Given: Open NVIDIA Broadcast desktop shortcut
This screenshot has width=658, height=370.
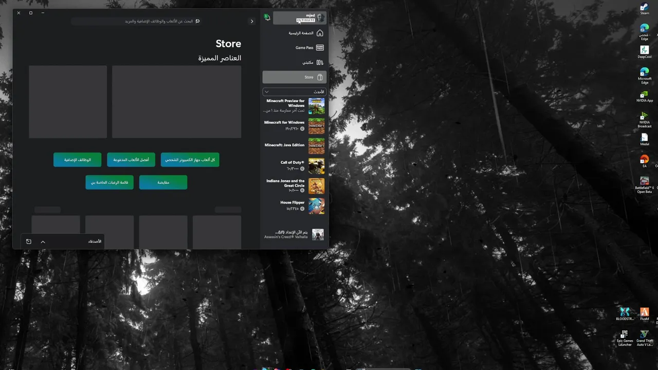Looking at the screenshot, I should click(644, 120).
